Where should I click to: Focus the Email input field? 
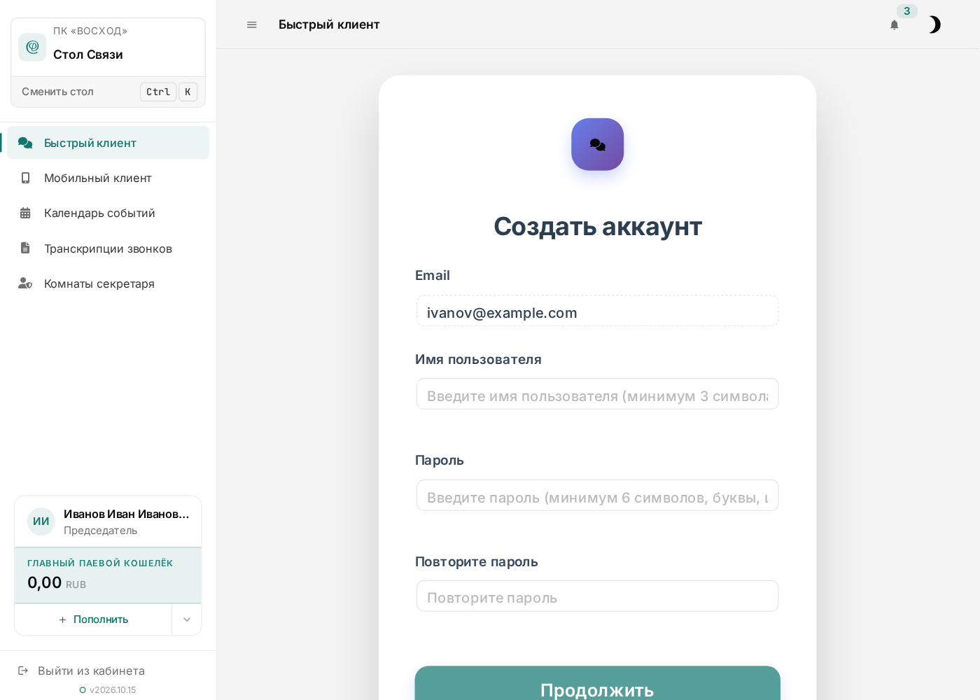point(598,311)
